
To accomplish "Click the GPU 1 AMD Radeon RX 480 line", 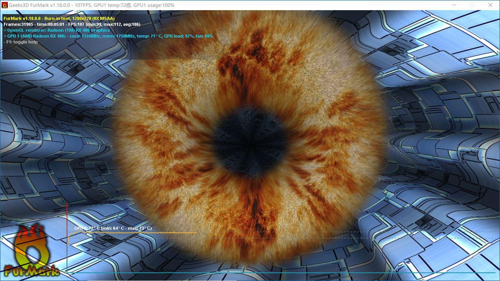I will (108, 36).
